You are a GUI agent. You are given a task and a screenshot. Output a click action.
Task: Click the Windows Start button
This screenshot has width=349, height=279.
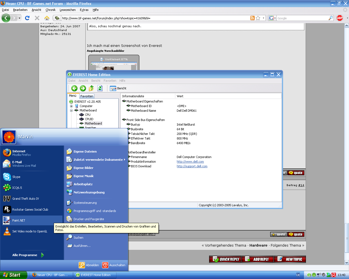[x=14, y=275]
